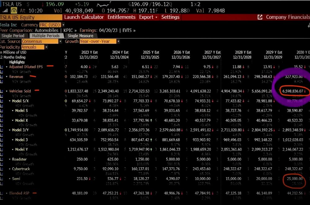
Task: Select the Multiple Periods tab
Action: click(x=46, y=36)
